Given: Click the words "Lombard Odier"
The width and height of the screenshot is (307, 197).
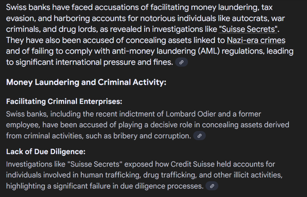Looking at the screenshot, I should (x=190, y=114).
